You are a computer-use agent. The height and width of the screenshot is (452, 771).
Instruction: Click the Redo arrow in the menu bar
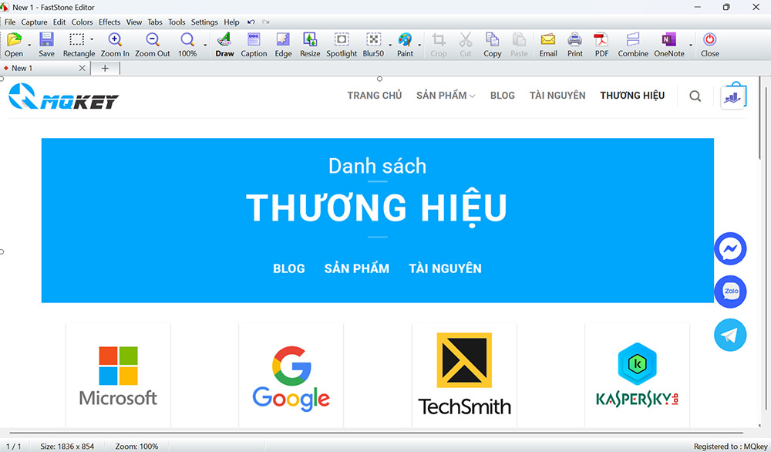pyautogui.click(x=265, y=22)
